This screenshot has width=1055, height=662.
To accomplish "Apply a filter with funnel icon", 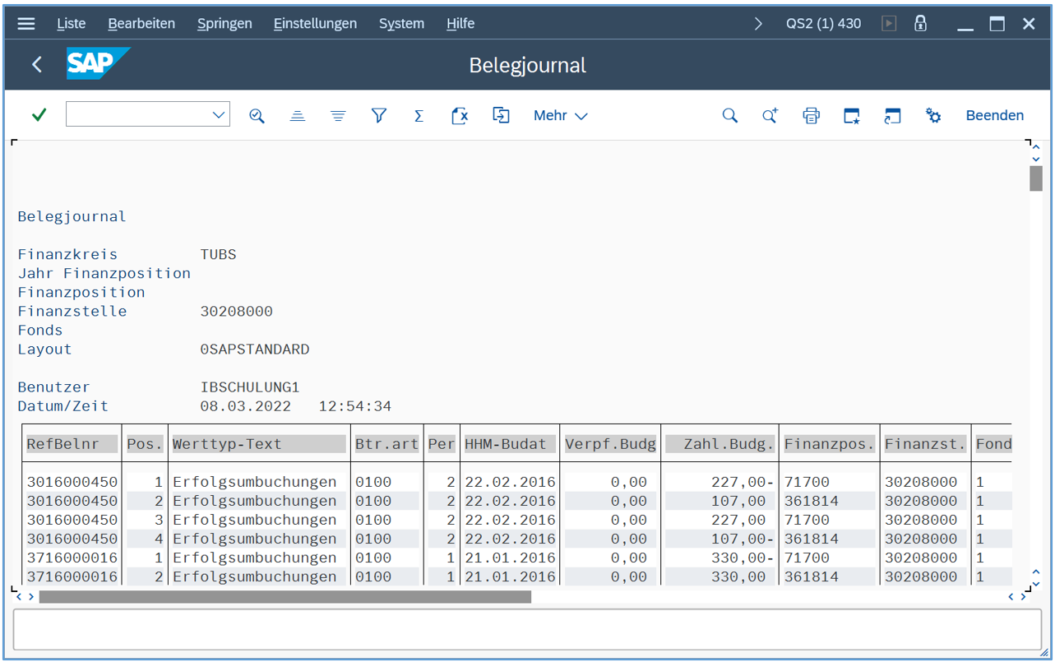I will [378, 116].
